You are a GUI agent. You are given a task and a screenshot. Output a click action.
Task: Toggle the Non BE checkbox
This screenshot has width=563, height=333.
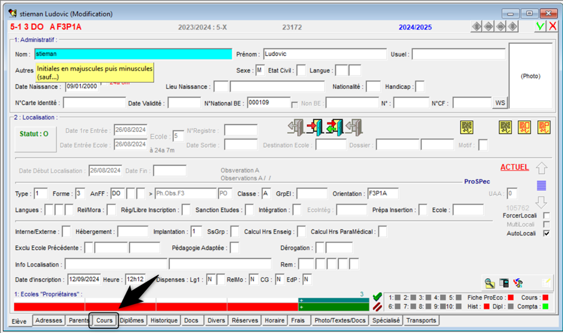coord(294,104)
